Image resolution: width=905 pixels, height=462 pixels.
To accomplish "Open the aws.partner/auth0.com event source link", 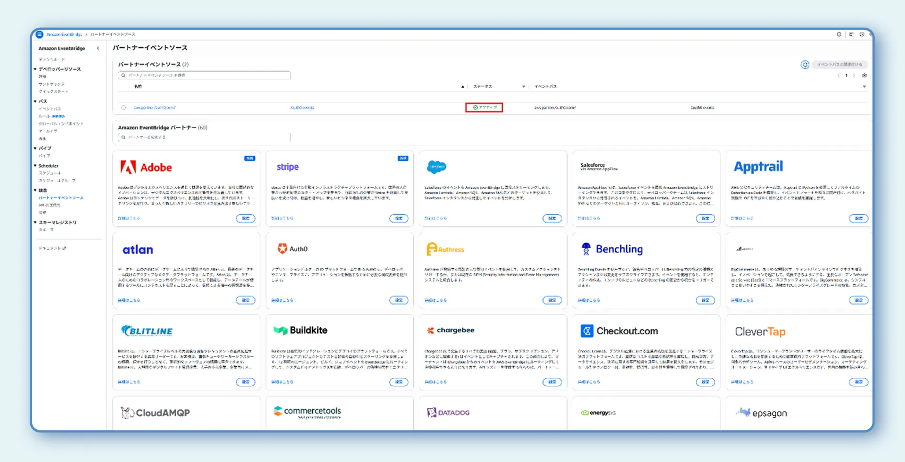I will pos(155,108).
